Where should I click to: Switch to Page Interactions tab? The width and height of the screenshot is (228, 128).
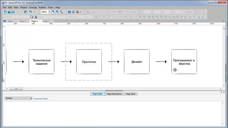click(114, 94)
